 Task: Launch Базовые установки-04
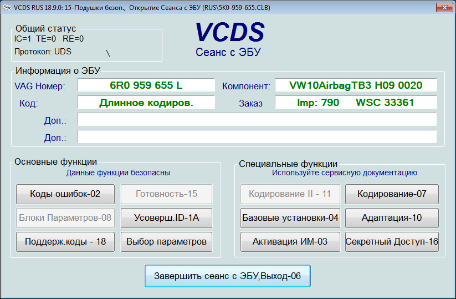[290, 218]
